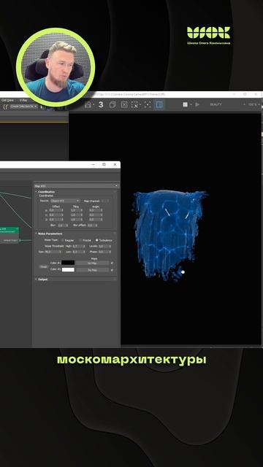Click the X Angle value field
This screenshot has height=467, width=263.
(96, 210)
